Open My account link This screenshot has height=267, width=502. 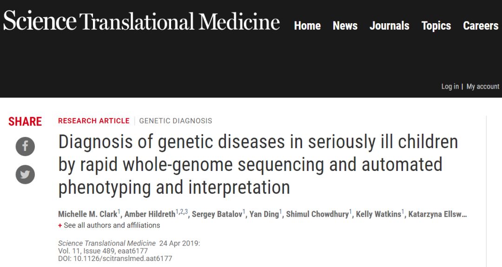click(483, 86)
